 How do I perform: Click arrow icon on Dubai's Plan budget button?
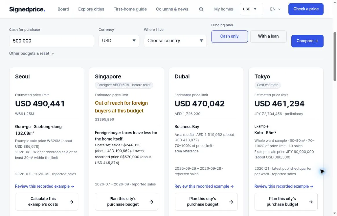click(231, 202)
